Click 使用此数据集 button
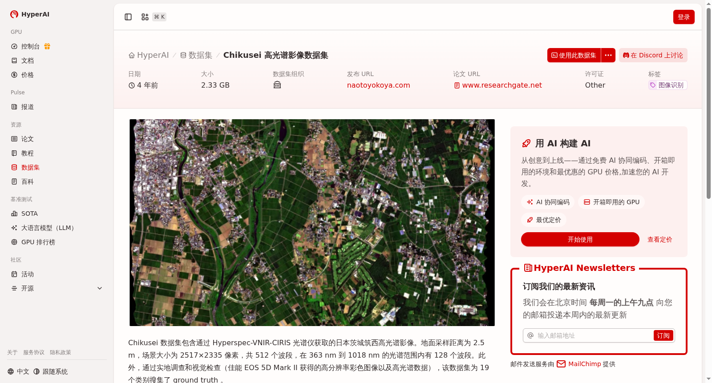This screenshot has width=712, height=383. 574,55
